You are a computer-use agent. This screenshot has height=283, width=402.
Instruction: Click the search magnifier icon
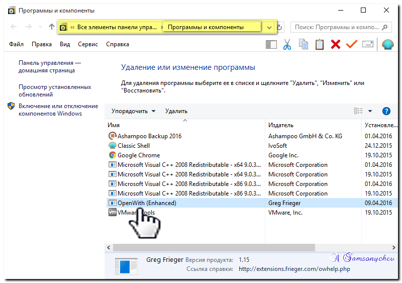tap(384, 27)
